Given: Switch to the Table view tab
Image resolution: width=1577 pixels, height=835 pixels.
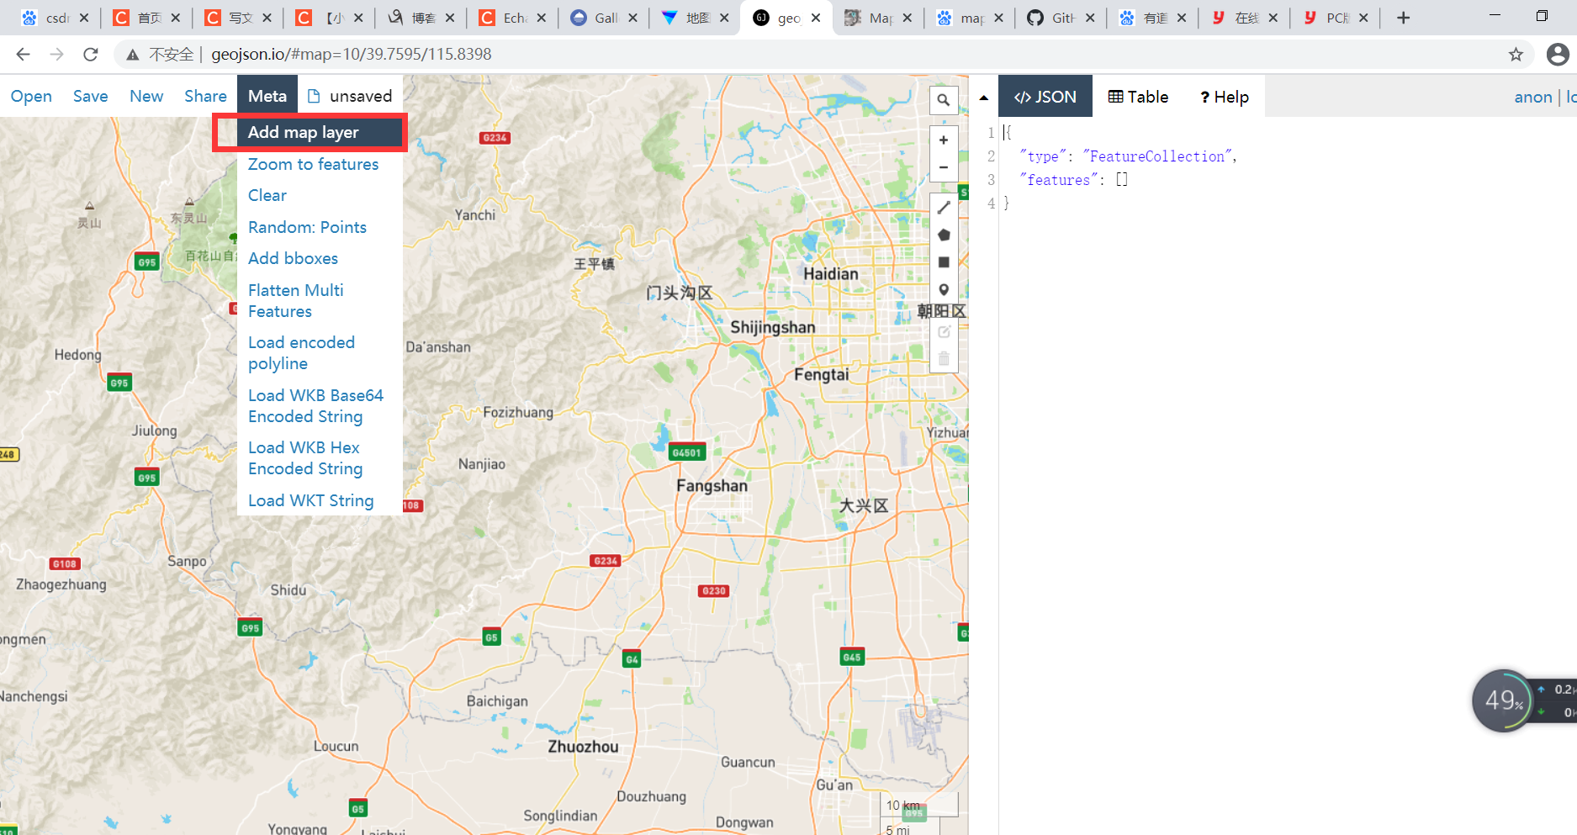Looking at the screenshot, I should 1137,96.
